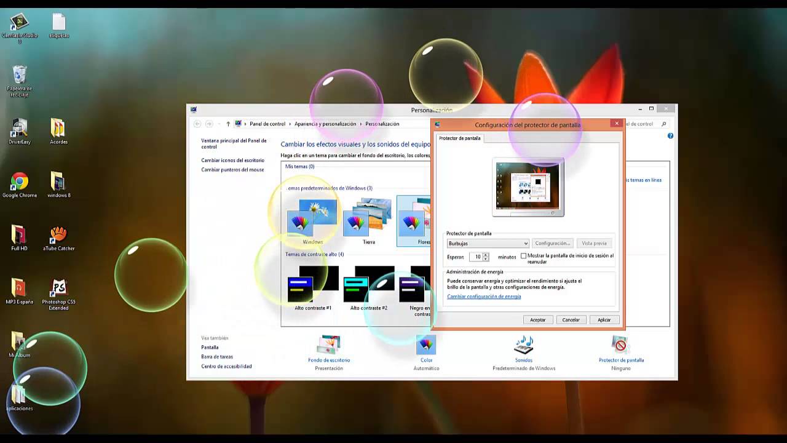Open the Full HD folder
The width and height of the screenshot is (787, 443).
click(x=20, y=238)
